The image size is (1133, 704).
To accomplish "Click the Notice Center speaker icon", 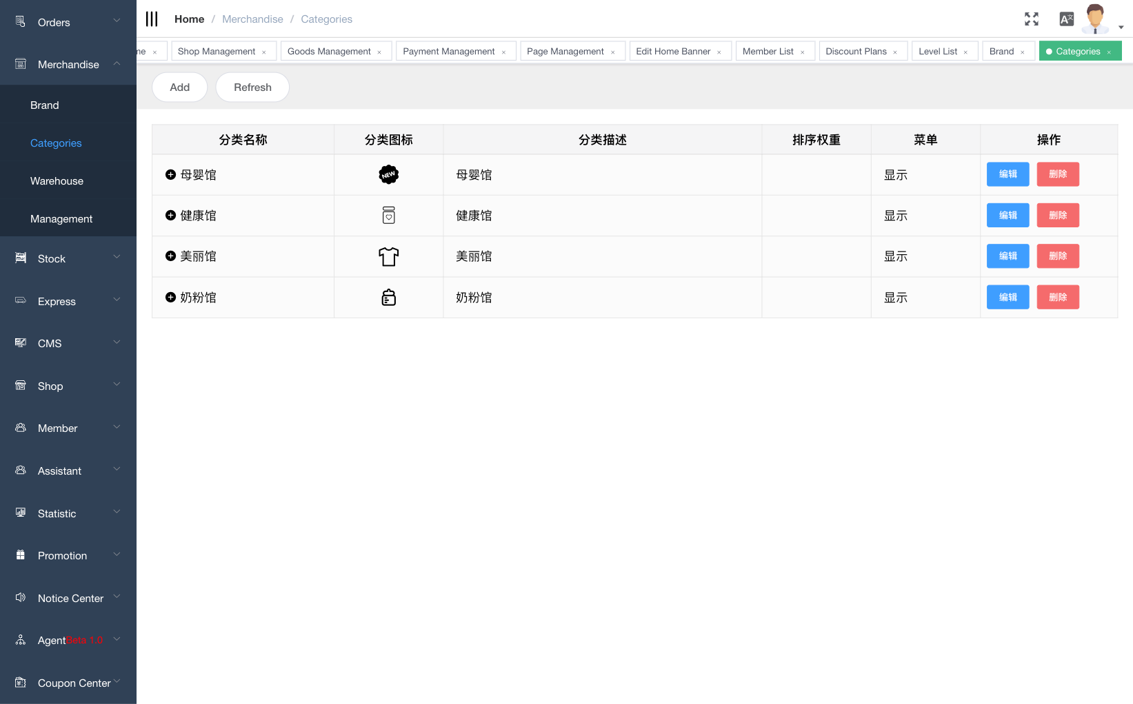I will [21, 598].
